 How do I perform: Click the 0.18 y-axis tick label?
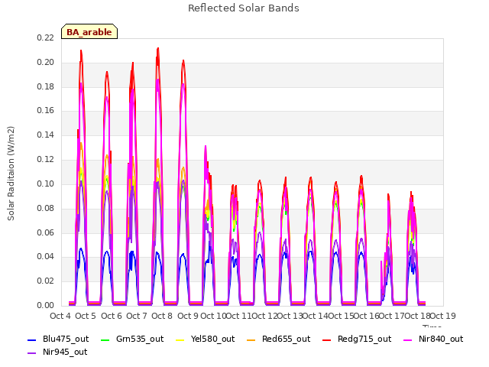click(45, 86)
